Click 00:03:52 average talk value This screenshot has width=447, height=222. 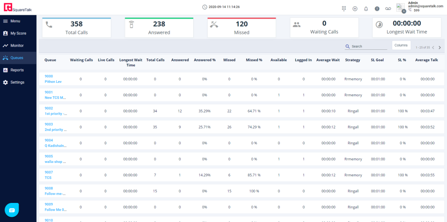[427, 127]
